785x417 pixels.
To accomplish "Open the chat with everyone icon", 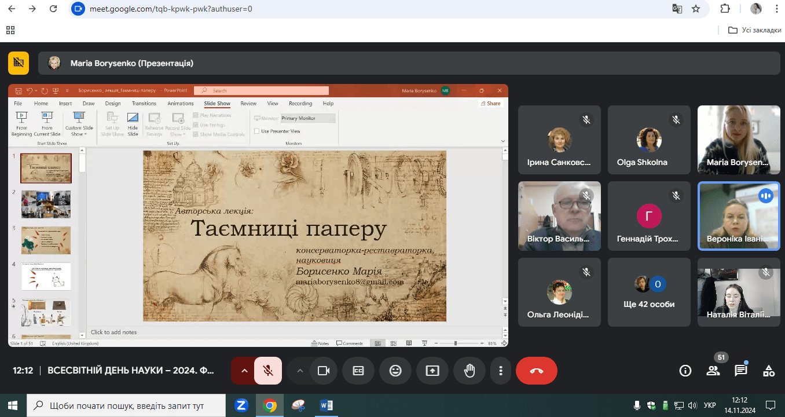I will click(x=741, y=371).
